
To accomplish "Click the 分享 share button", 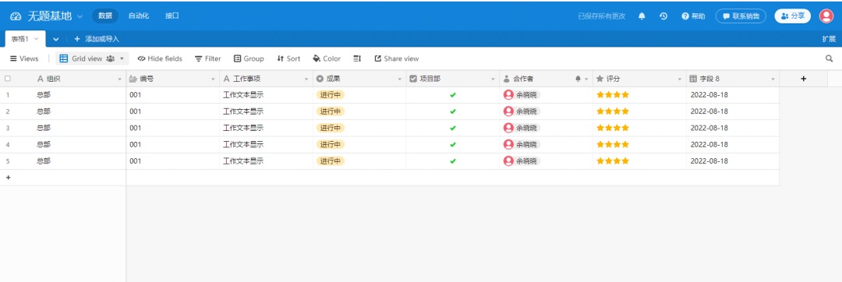I will (793, 16).
